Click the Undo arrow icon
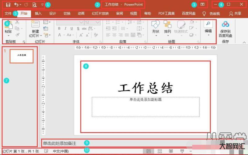Image resolution: width=248 pixels, height=155 pixels. (x=16, y=5)
